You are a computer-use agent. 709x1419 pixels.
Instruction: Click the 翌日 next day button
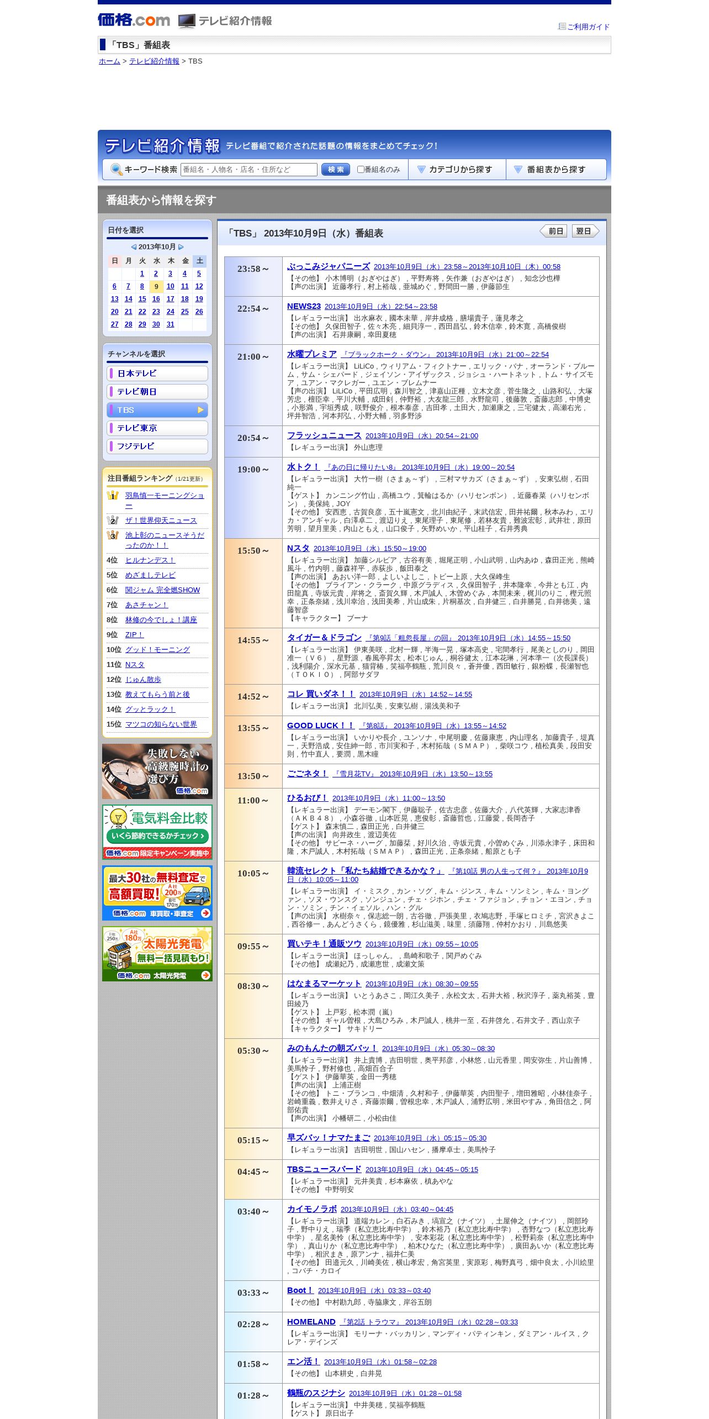tap(586, 231)
